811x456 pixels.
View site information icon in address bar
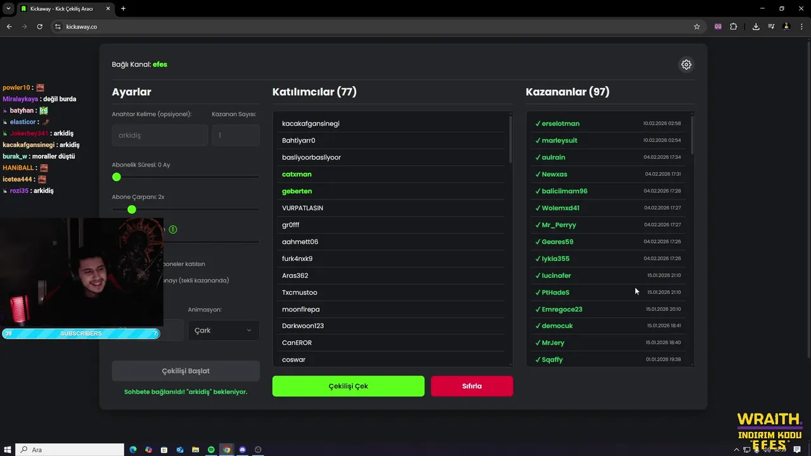coord(58,27)
